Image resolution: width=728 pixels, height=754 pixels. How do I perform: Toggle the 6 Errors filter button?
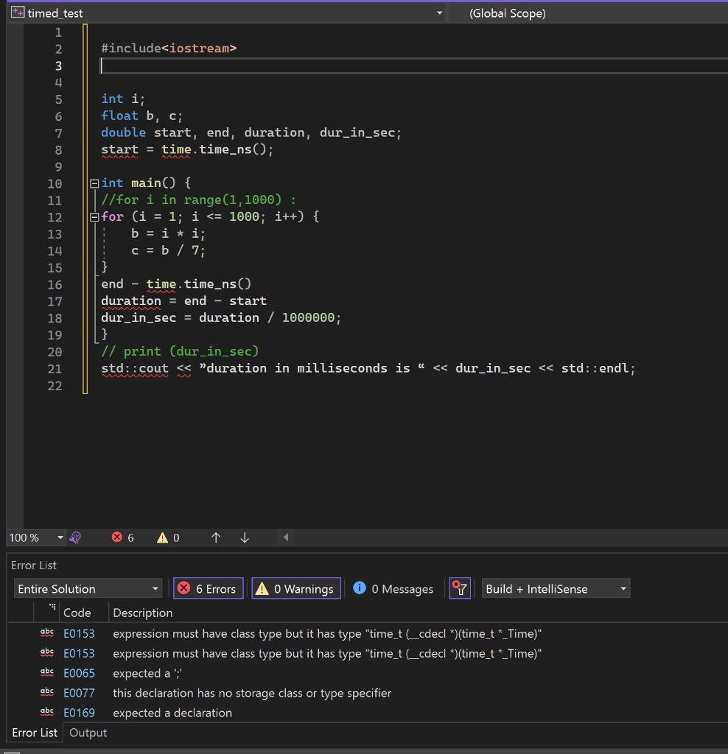pyautogui.click(x=209, y=588)
